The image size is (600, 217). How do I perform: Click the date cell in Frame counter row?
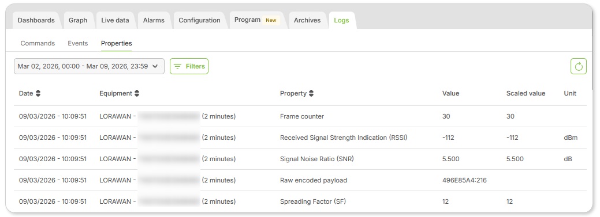(x=53, y=116)
